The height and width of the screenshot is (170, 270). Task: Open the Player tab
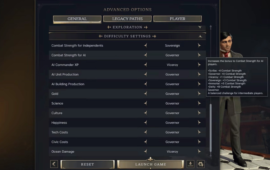tap(178, 19)
